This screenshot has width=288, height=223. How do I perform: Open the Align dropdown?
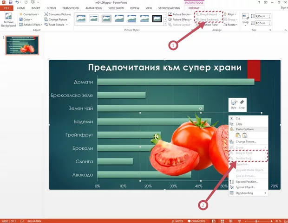pos(230,14)
